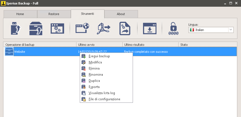Select Modifica in the context menu
The width and height of the screenshot is (241, 117).
click(x=106, y=63)
